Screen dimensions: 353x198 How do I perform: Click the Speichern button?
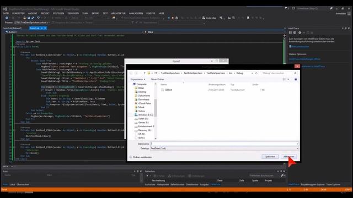(270, 157)
